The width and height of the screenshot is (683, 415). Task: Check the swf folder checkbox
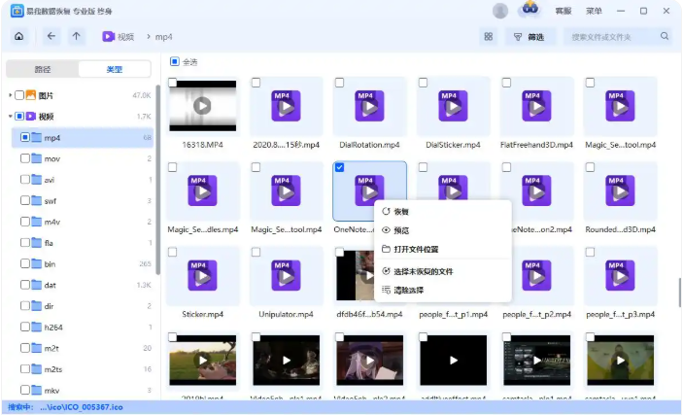(25, 200)
